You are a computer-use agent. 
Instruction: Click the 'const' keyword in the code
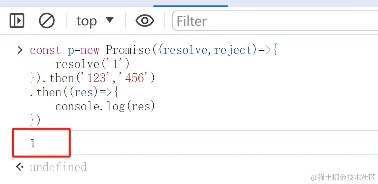tap(45, 50)
